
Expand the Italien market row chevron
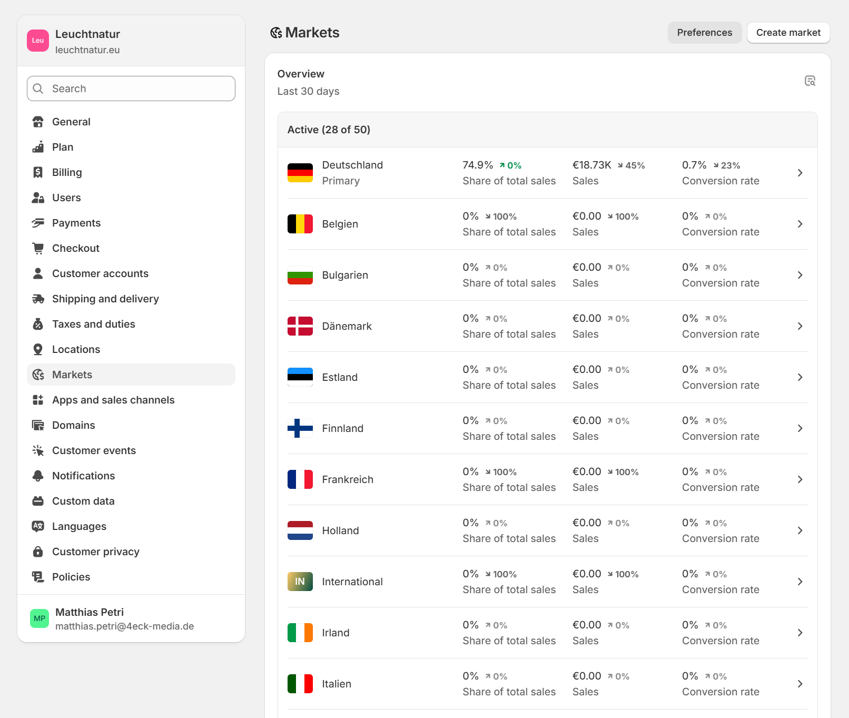coord(799,683)
